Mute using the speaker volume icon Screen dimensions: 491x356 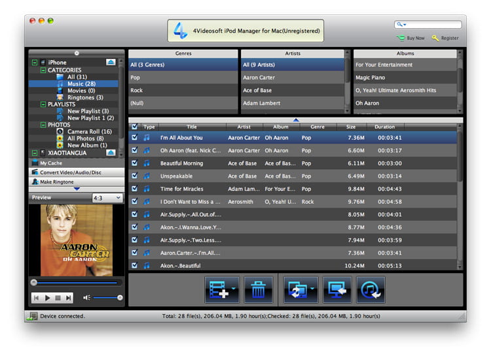[x=86, y=298]
